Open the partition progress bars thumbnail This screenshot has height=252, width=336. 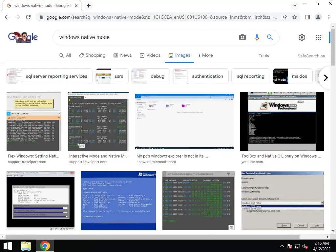tap(40, 201)
